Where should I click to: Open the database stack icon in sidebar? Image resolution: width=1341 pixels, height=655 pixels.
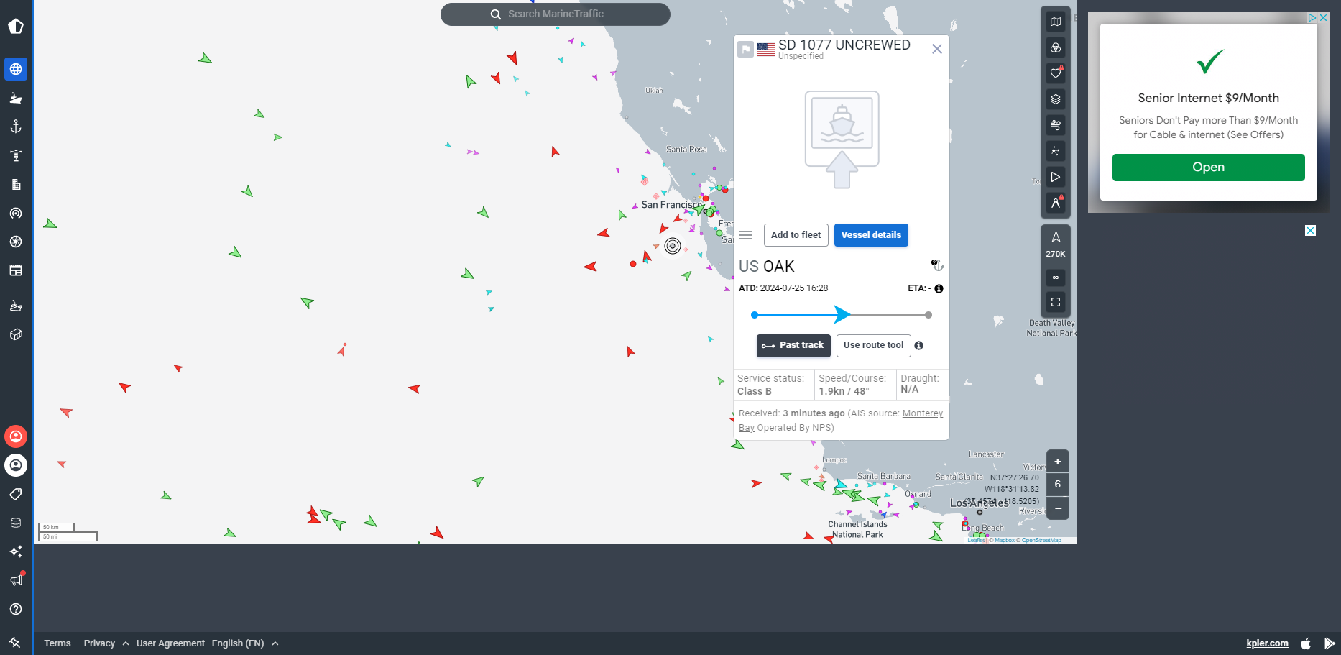coord(16,523)
